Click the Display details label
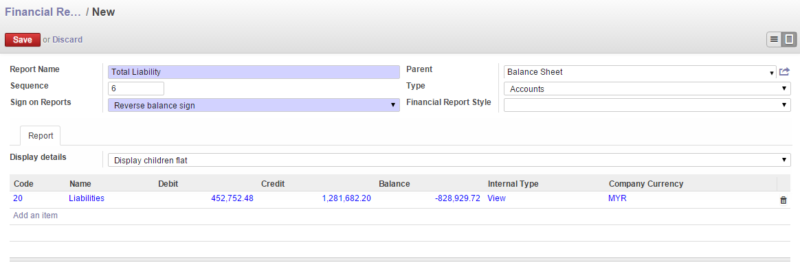The width and height of the screenshot is (800, 267). pos(38,157)
